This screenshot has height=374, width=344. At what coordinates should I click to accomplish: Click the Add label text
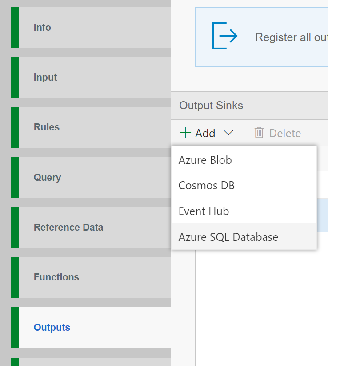(205, 133)
